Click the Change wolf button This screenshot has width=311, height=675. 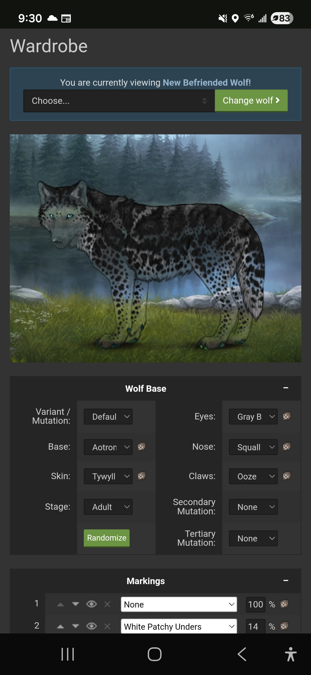pos(251,100)
